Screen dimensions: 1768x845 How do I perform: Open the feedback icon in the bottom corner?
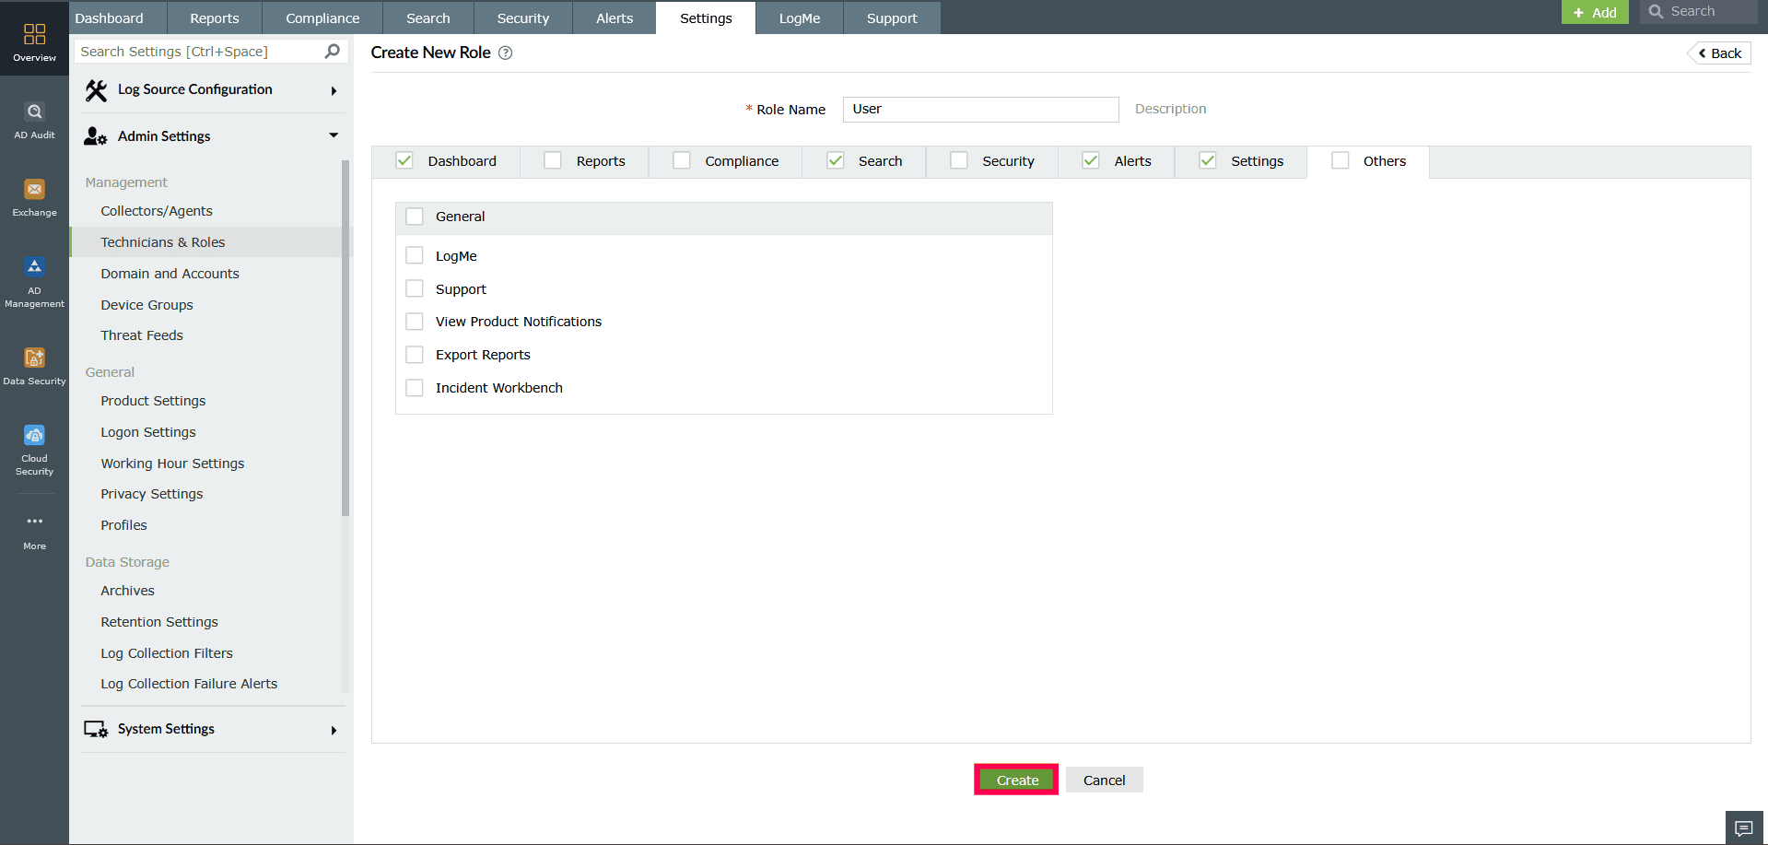[1744, 827]
